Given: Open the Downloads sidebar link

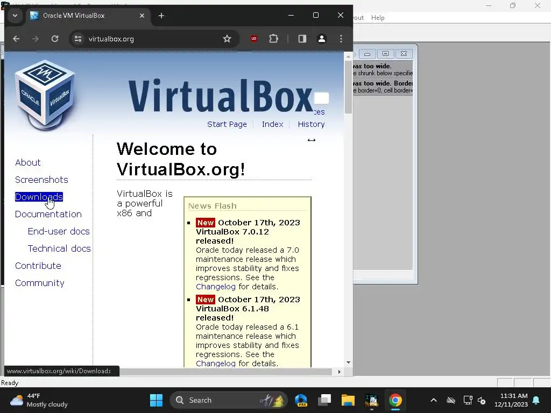Looking at the screenshot, I should click(39, 197).
